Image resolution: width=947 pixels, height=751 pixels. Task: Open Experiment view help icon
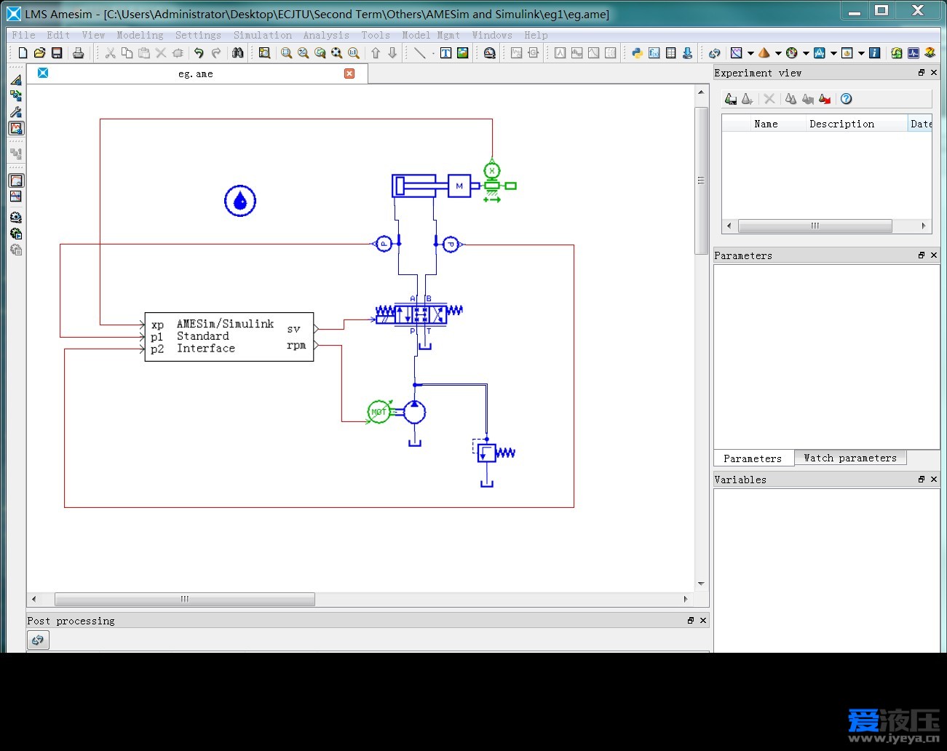pyautogui.click(x=846, y=99)
